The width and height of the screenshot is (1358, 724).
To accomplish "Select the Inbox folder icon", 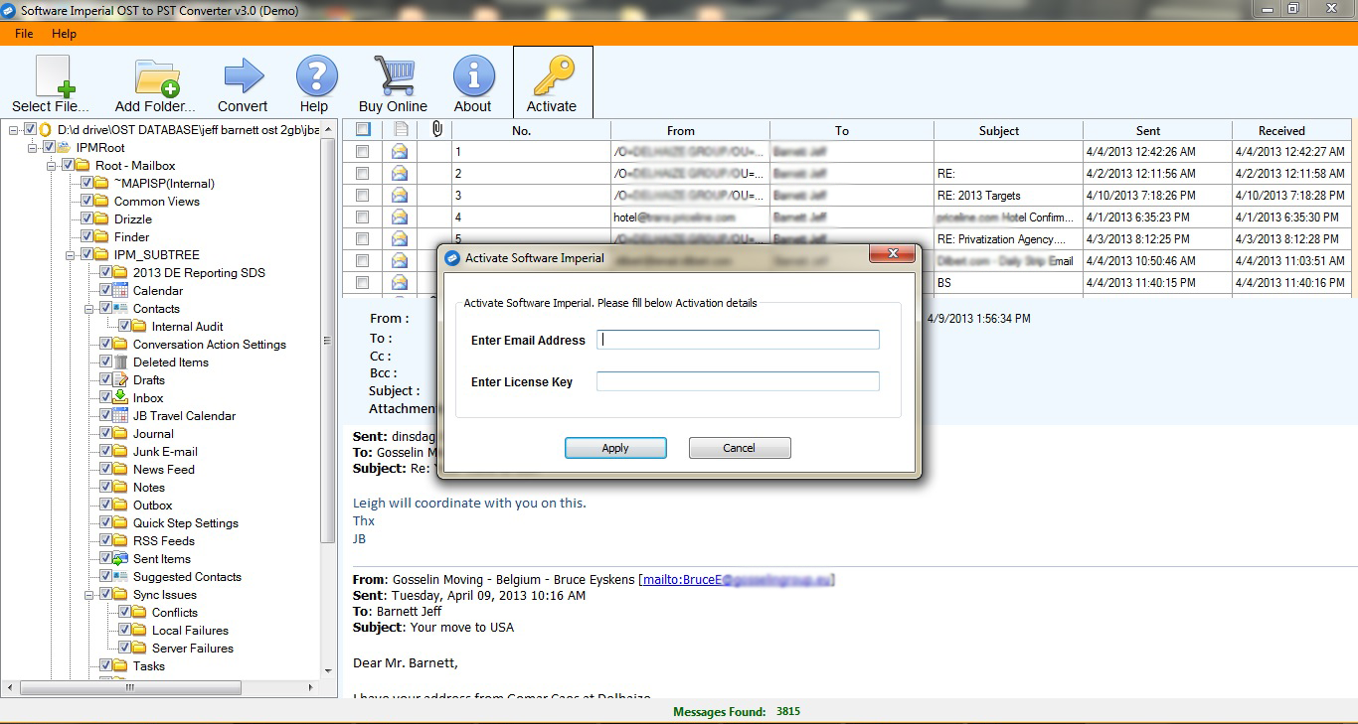I will pos(121,397).
